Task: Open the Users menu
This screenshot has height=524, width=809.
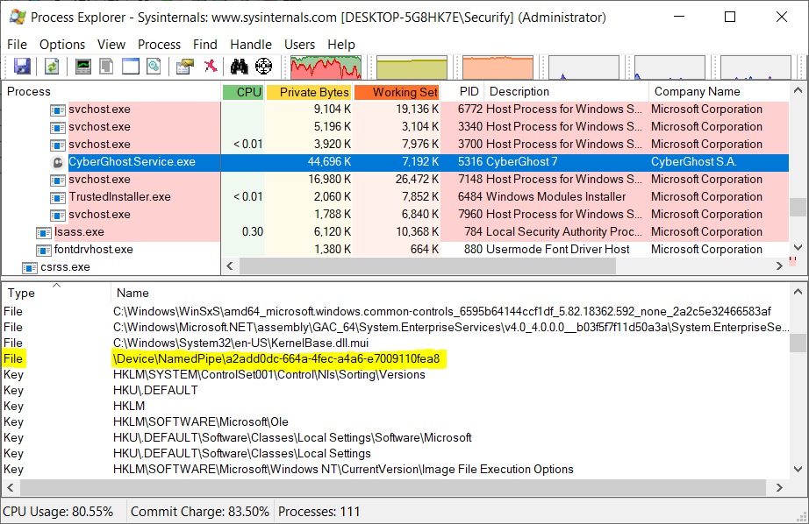Action: coord(299,45)
